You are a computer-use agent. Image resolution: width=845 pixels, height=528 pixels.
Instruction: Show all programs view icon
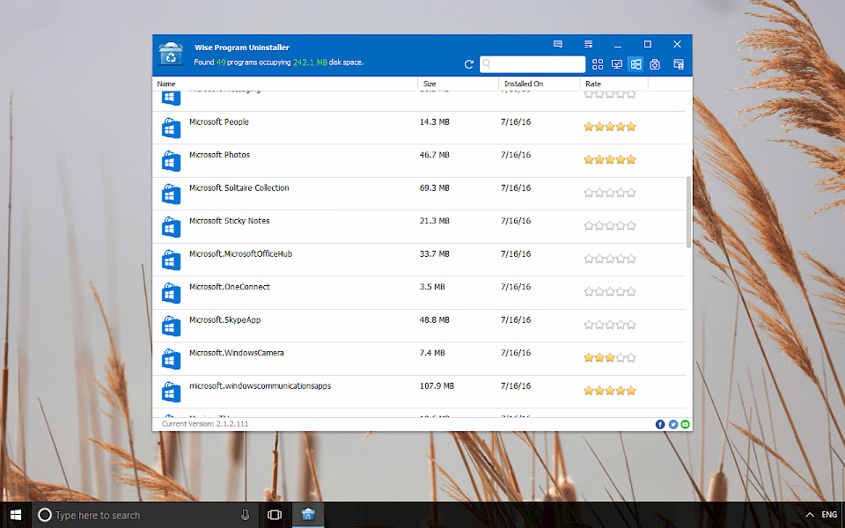click(598, 64)
